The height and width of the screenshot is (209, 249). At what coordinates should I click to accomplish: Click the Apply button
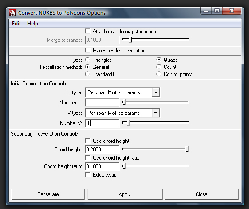pyautogui.click(x=124, y=194)
